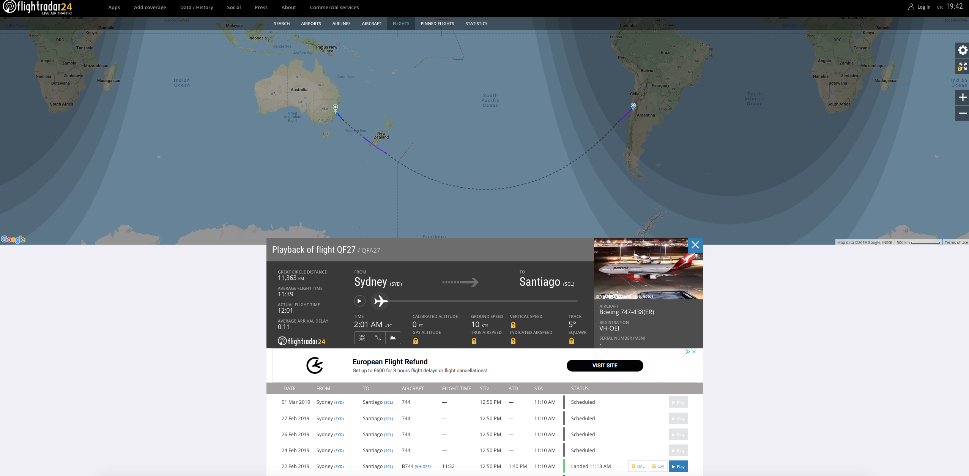Open SYD link in 01 Mar 2019 row
The height and width of the screenshot is (476, 969).
(339, 403)
